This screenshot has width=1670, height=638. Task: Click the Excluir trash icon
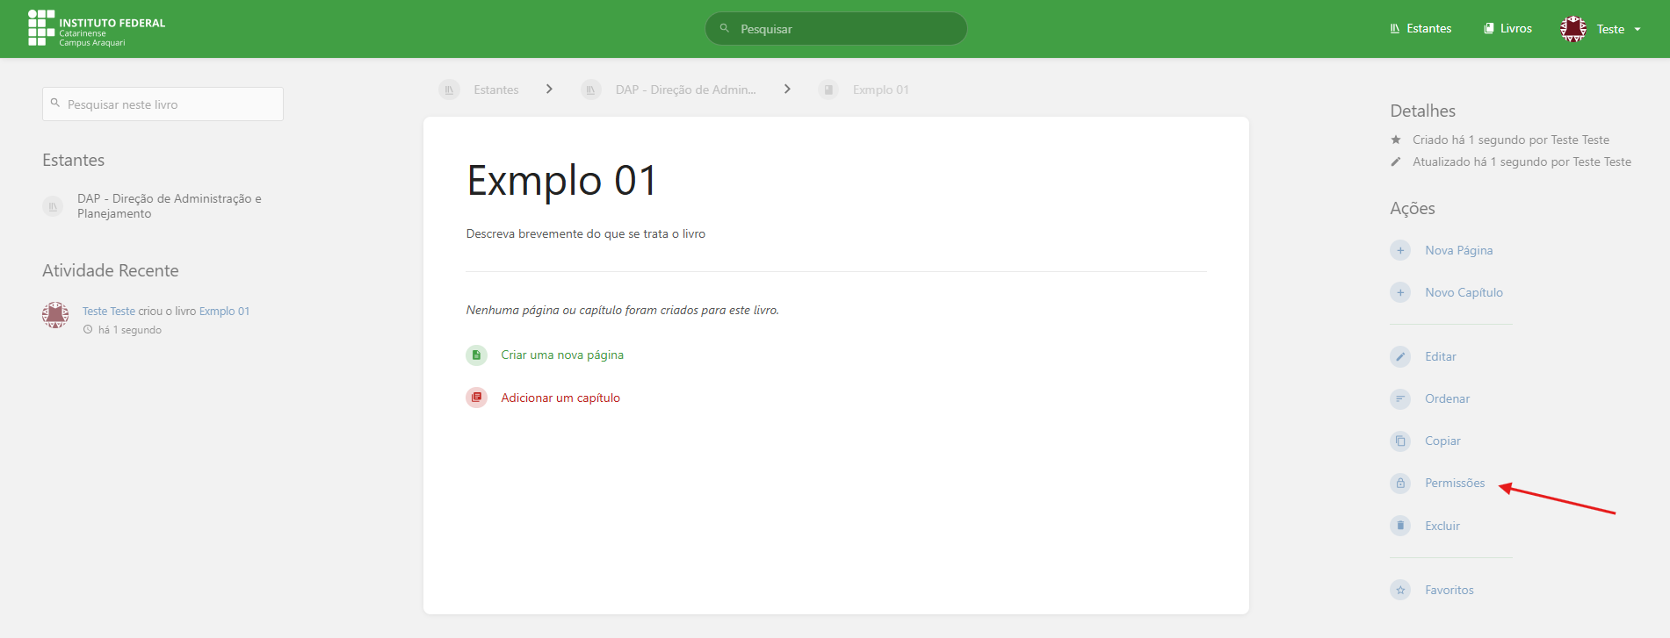pyautogui.click(x=1400, y=526)
